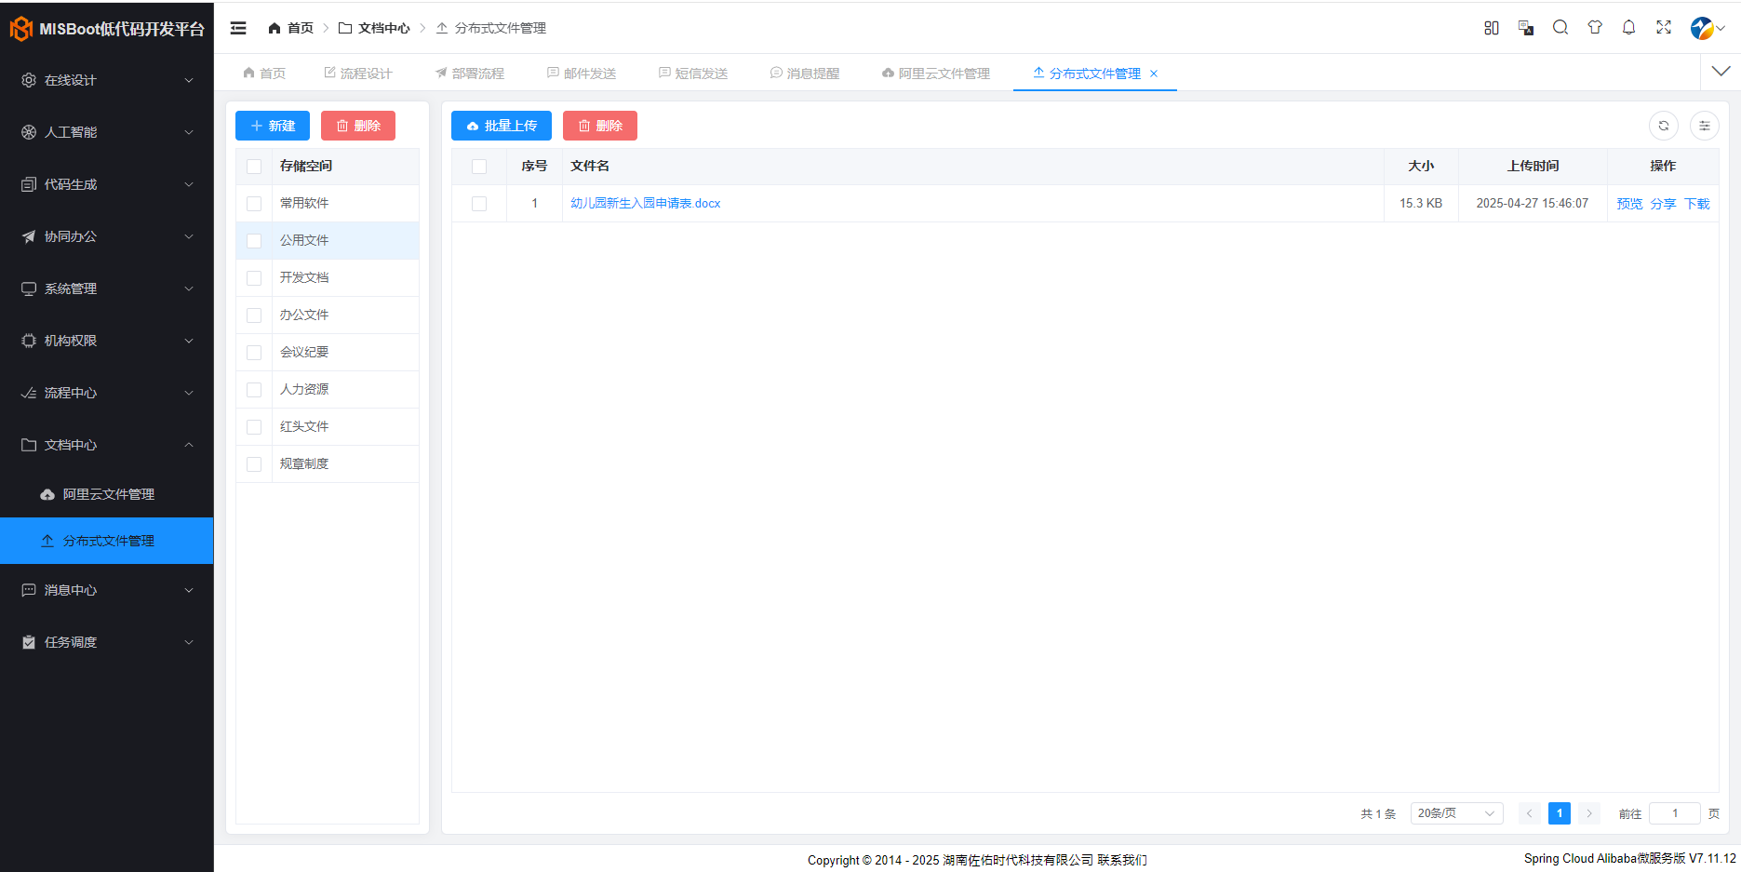Viewport: 1741px width, 872px height.
Task: Click the 联系我们 footer link
Action: click(x=1122, y=860)
